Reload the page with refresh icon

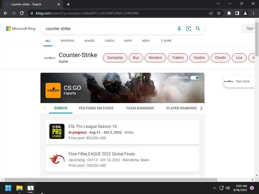pos(22,13)
